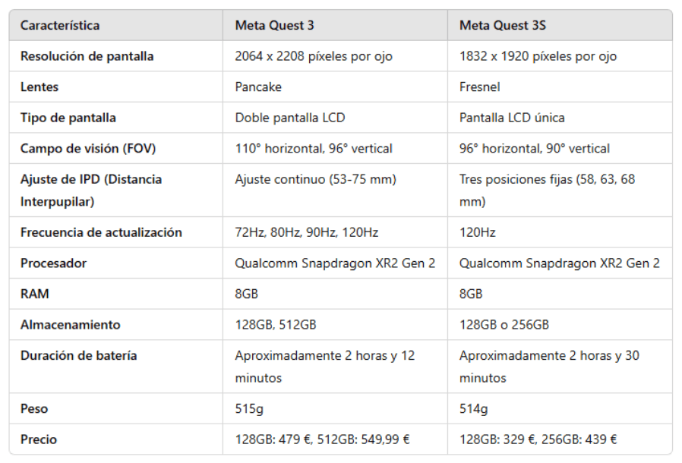This screenshot has height=463, width=682.
Task: Click the "Campo de visión (FOV)" row label
Action: coord(88,149)
